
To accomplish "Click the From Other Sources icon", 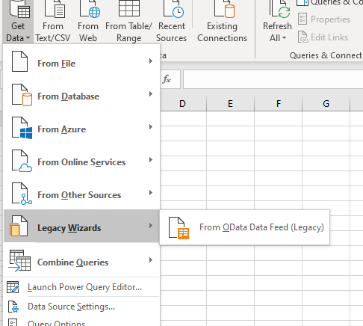I will click(22, 194).
